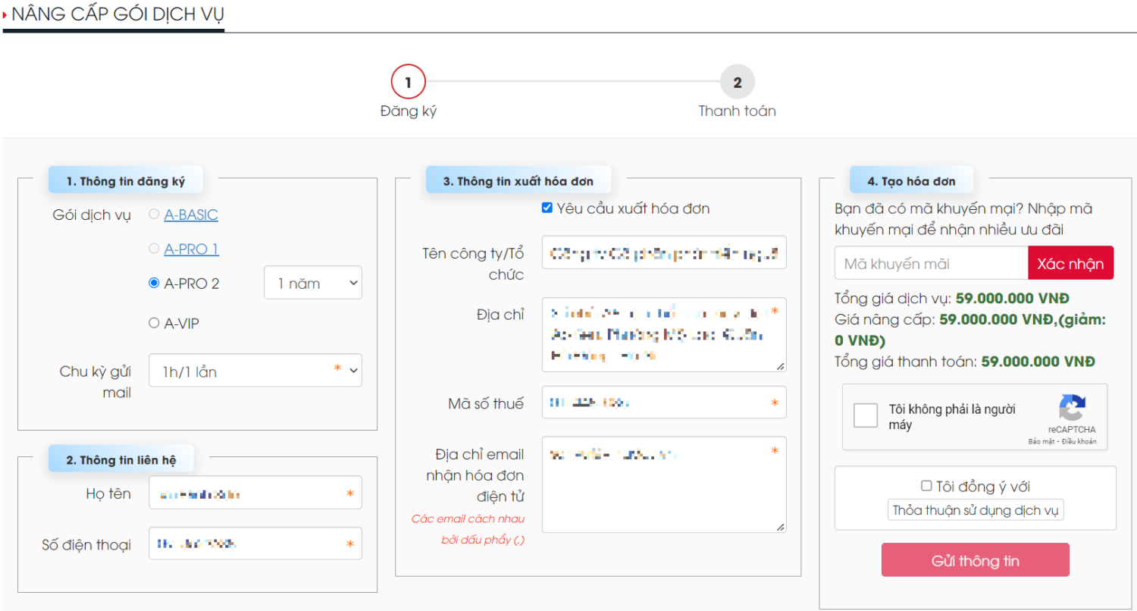
Task: Open the reCAPTCHA 'Điều khoản' link
Action: [1079, 441]
